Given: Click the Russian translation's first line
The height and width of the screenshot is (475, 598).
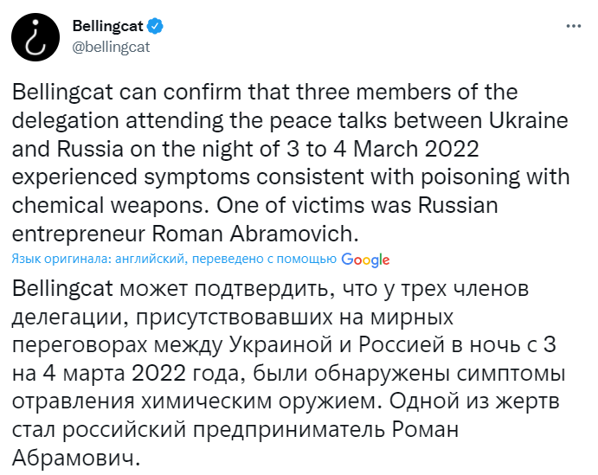Looking at the screenshot, I should [x=270, y=289].
